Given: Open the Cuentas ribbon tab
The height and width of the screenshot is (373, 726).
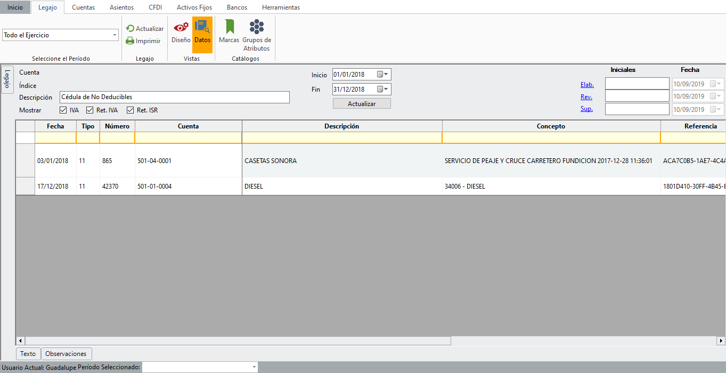Looking at the screenshot, I should [x=83, y=7].
